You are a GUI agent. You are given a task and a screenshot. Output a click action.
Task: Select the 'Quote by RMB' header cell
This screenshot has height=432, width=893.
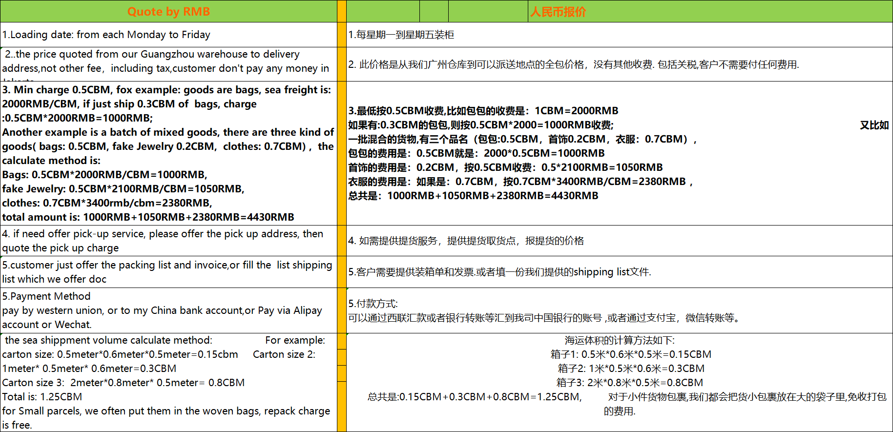[168, 11]
